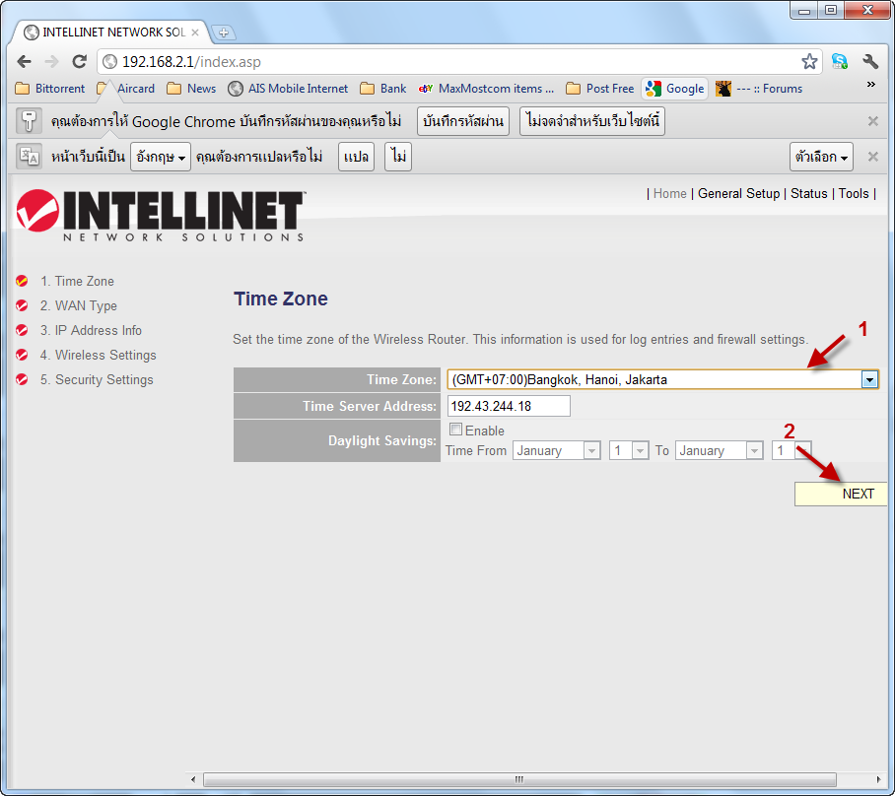The height and width of the screenshot is (796, 895).
Task: Select step 1. Time Zone
Action: (77, 282)
